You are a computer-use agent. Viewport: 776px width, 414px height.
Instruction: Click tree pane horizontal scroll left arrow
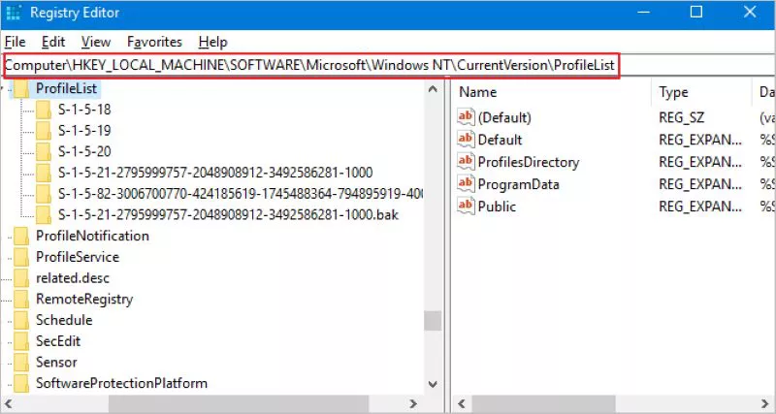coord(8,403)
